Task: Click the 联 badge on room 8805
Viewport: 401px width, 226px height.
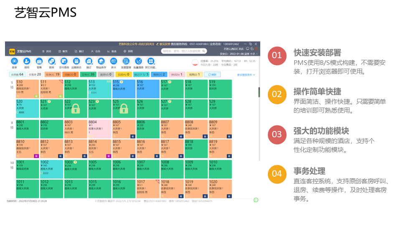Action: pos(132,136)
